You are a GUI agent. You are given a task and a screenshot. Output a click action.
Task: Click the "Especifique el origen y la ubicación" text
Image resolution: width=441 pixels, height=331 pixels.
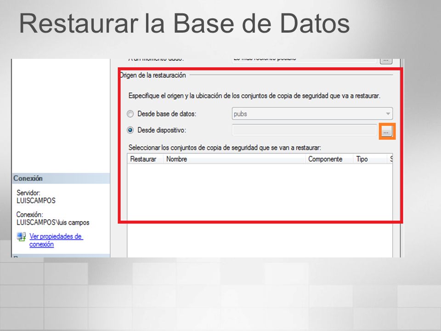pyautogui.click(x=254, y=96)
